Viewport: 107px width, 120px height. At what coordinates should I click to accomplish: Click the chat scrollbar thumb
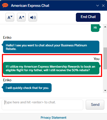coord(105,58)
